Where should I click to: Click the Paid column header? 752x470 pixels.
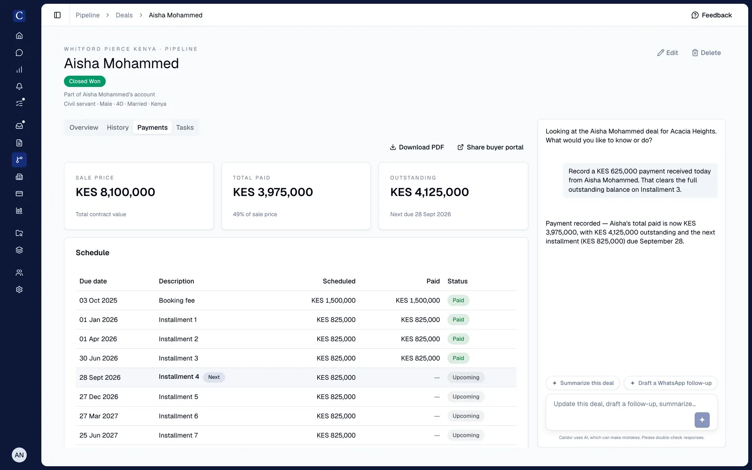[433, 281]
